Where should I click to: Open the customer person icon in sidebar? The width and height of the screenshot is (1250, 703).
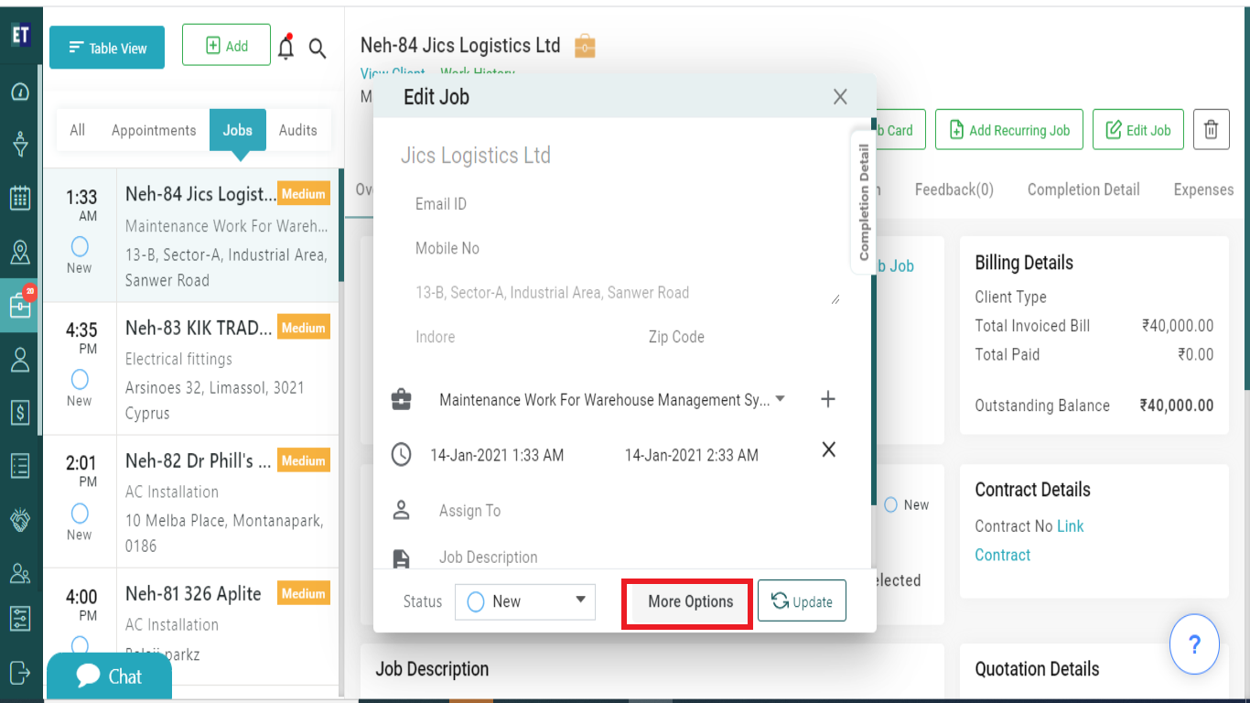pyautogui.click(x=20, y=359)
